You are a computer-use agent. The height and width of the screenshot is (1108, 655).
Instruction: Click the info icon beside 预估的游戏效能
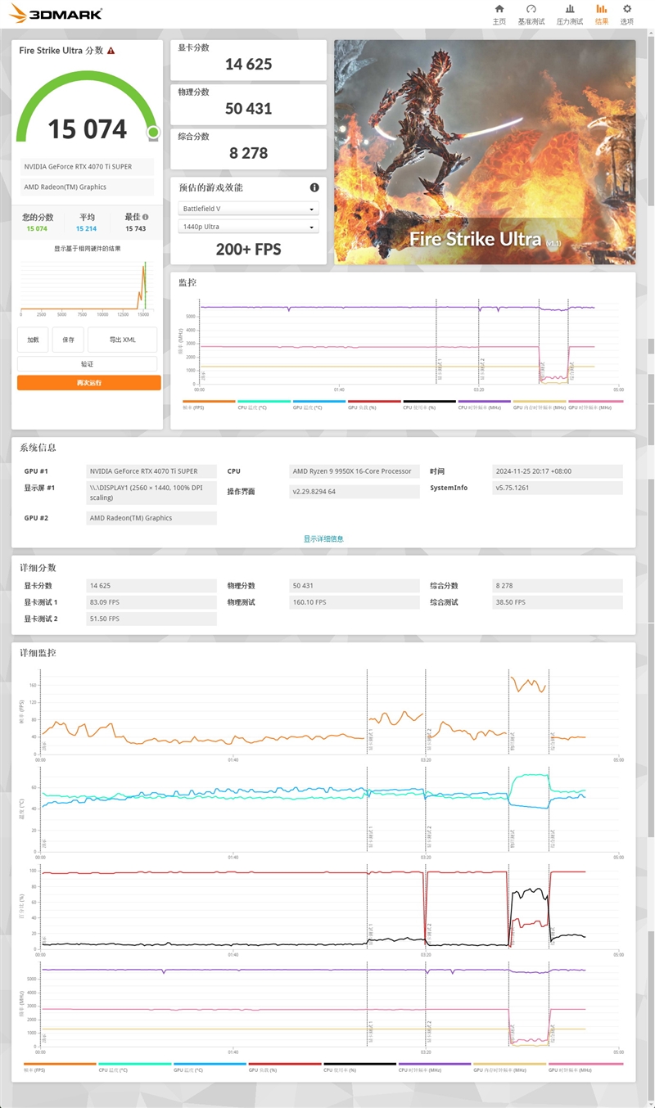click(x=314, y=187)
